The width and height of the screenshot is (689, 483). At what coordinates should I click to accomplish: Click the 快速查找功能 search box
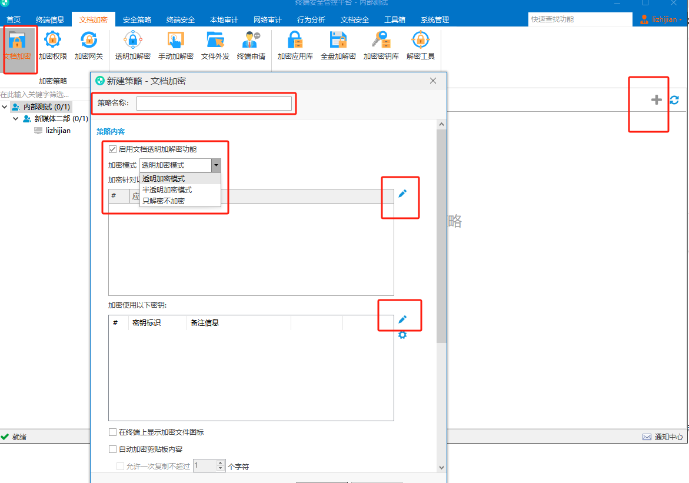coord(580,19)
